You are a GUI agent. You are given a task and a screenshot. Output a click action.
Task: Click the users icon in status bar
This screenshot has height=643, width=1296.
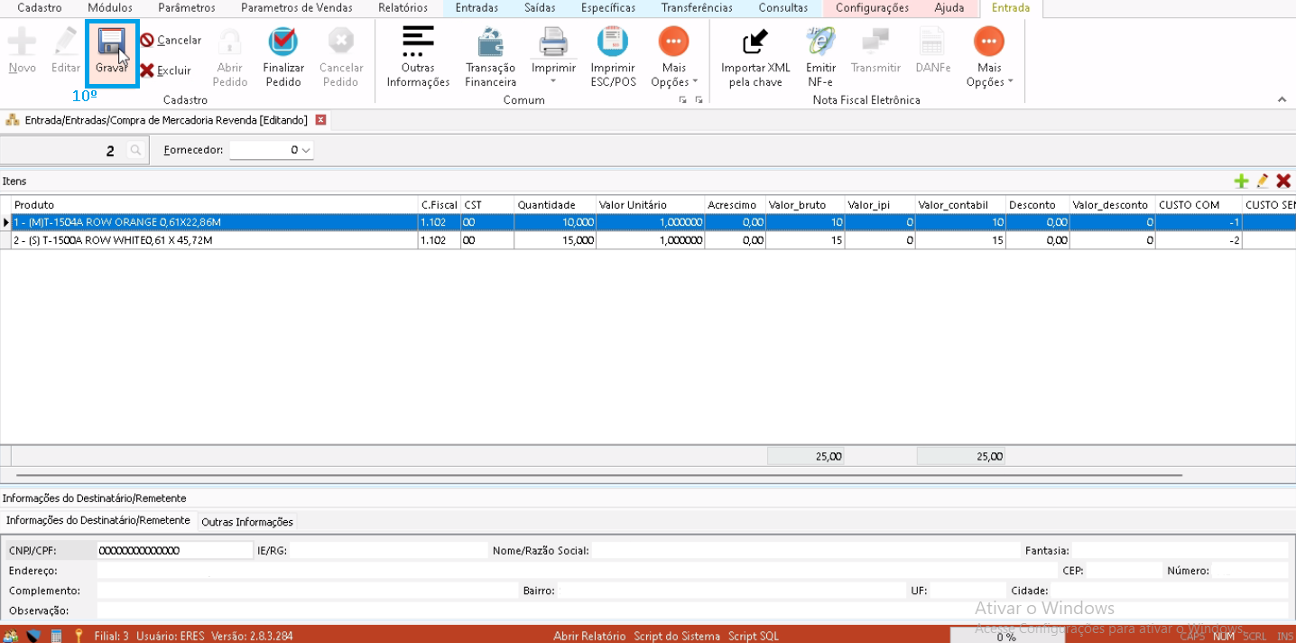tap(10, 636)
